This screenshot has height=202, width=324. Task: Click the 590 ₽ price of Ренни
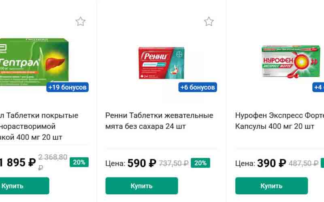tap(142, 163)
